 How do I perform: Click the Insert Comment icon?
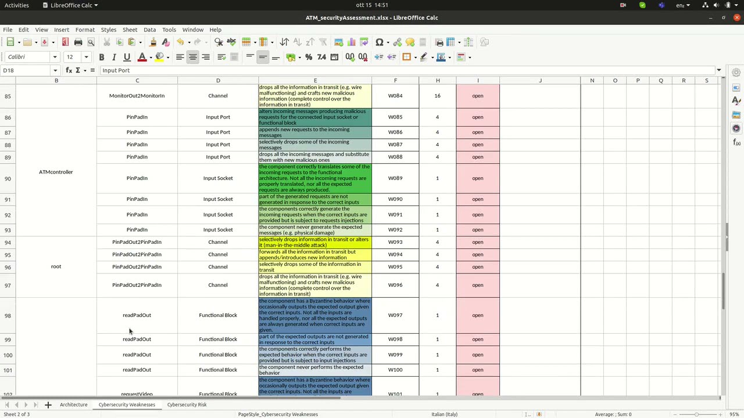tap(410, 42)
